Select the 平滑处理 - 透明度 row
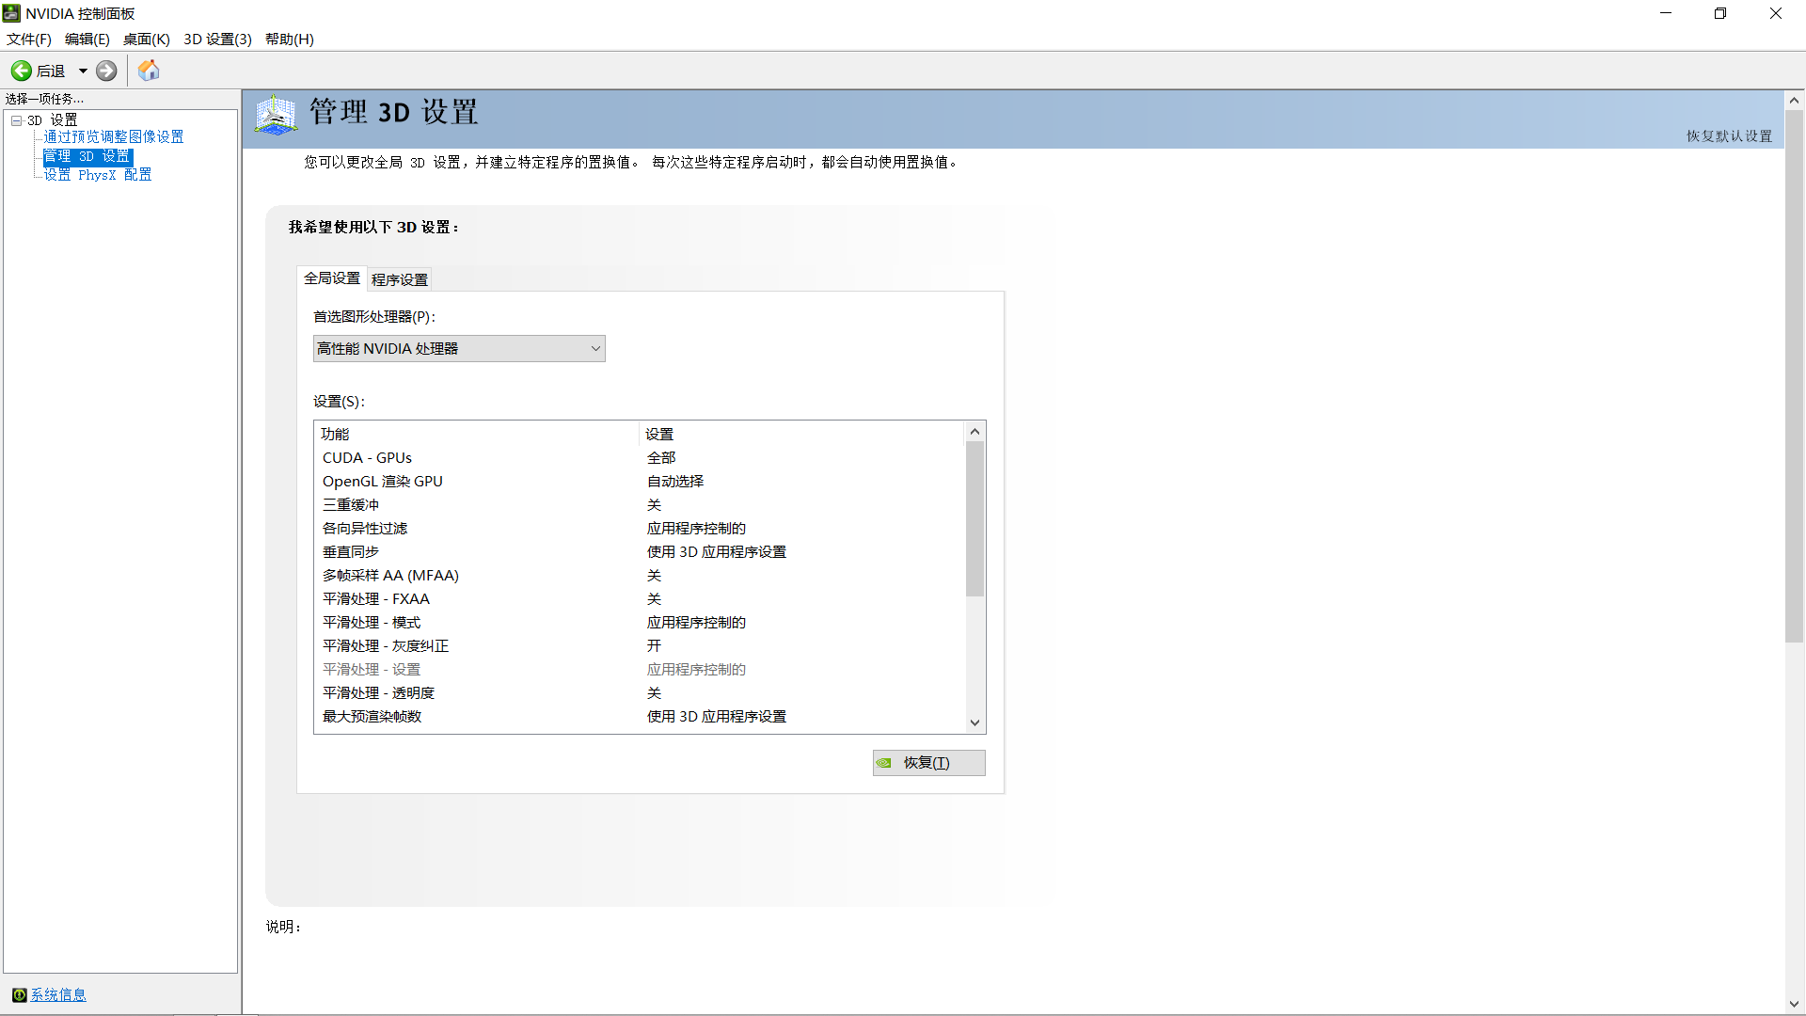Screen dimensions: 1806x1016 pyautogui.click(x=640, y=693)
